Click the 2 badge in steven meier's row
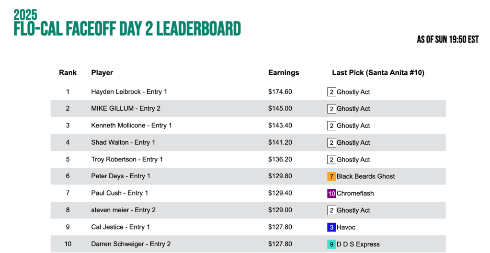The image size is (490, 253). (331, 210)
